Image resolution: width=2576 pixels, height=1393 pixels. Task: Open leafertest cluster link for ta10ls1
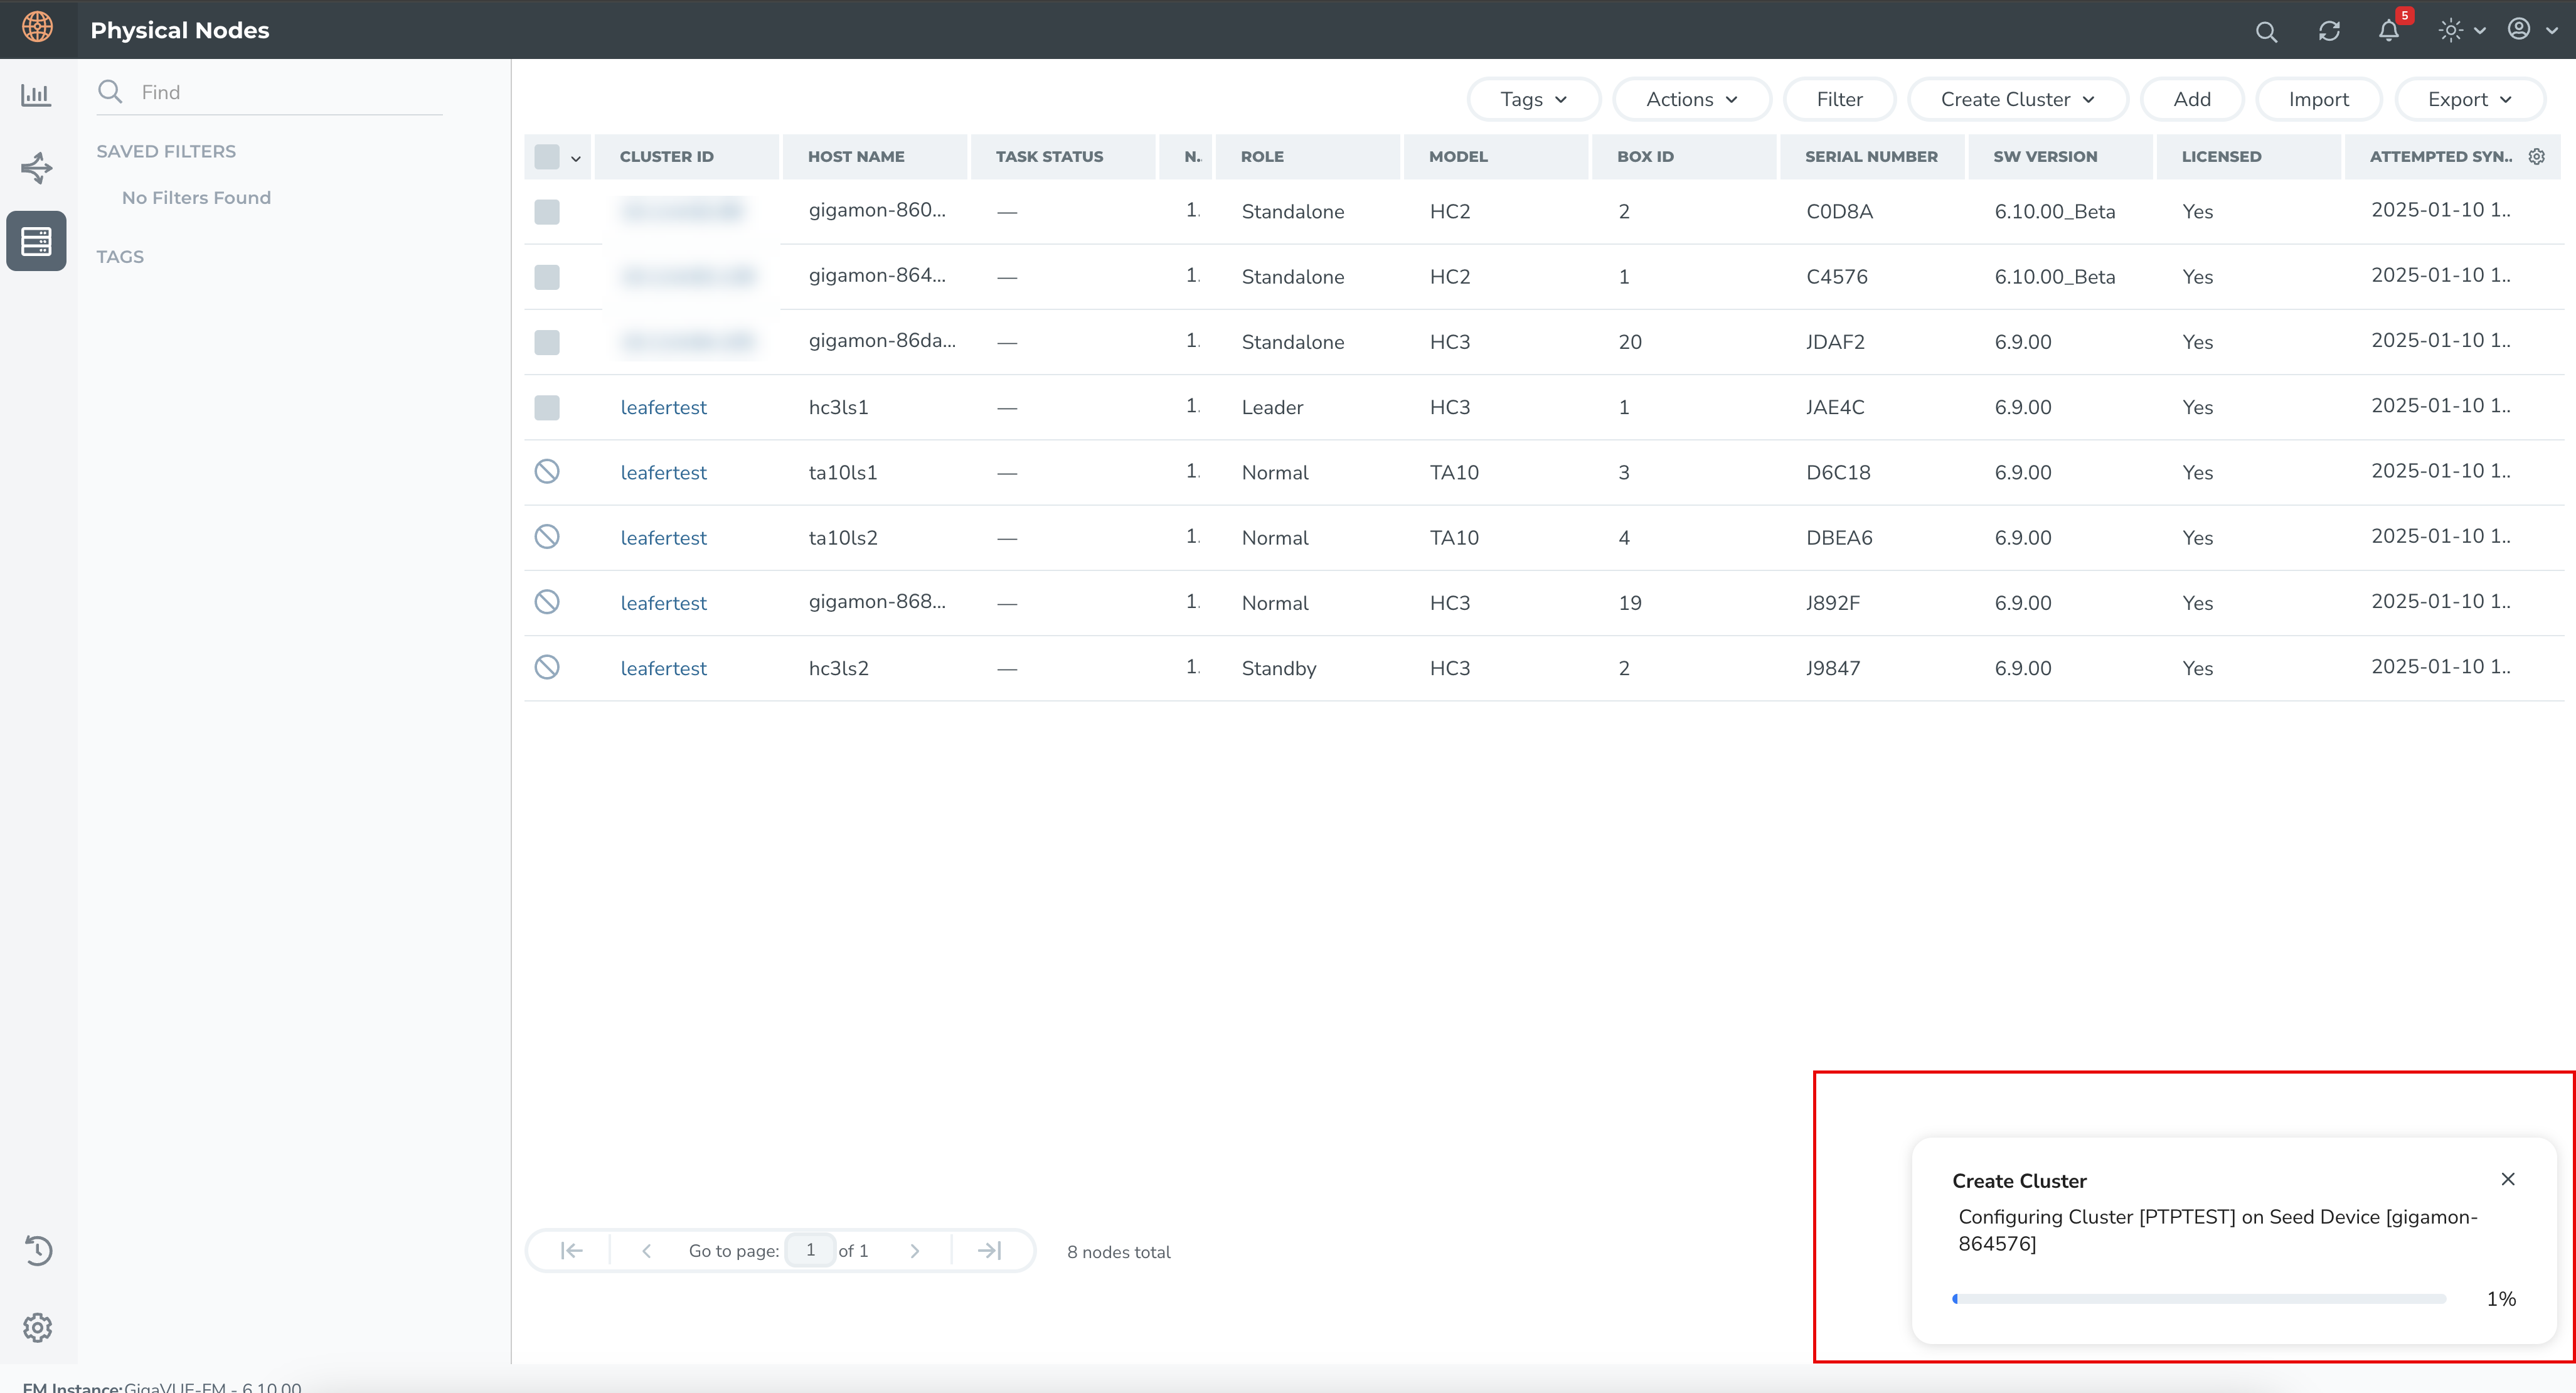coord(663,472)
